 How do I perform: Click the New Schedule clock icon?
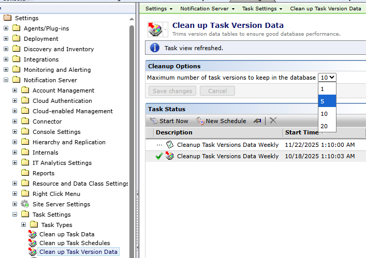coord(200,121)
